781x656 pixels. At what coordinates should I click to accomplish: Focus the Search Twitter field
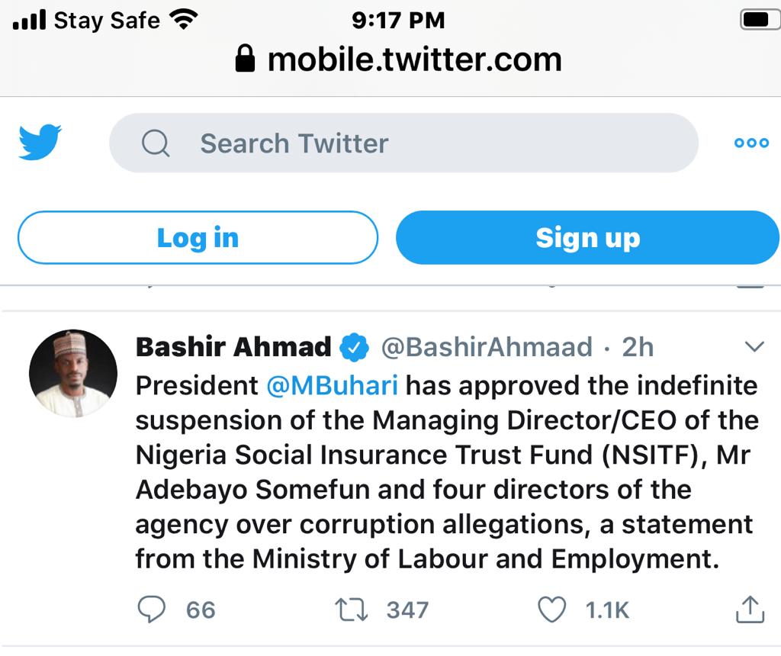click(404, 143)
